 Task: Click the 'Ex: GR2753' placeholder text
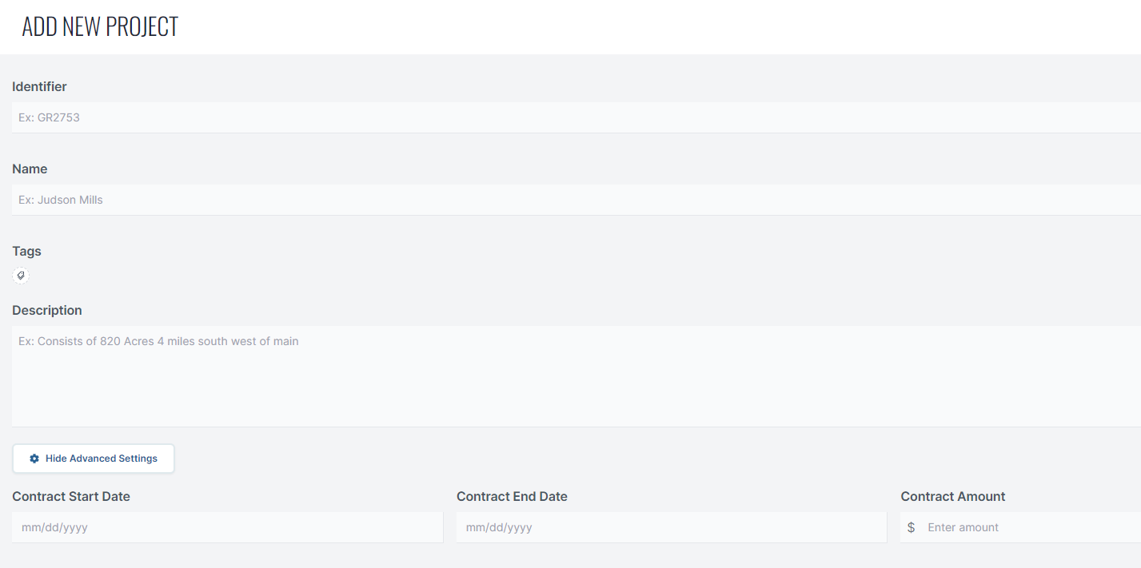click(50, 117)
